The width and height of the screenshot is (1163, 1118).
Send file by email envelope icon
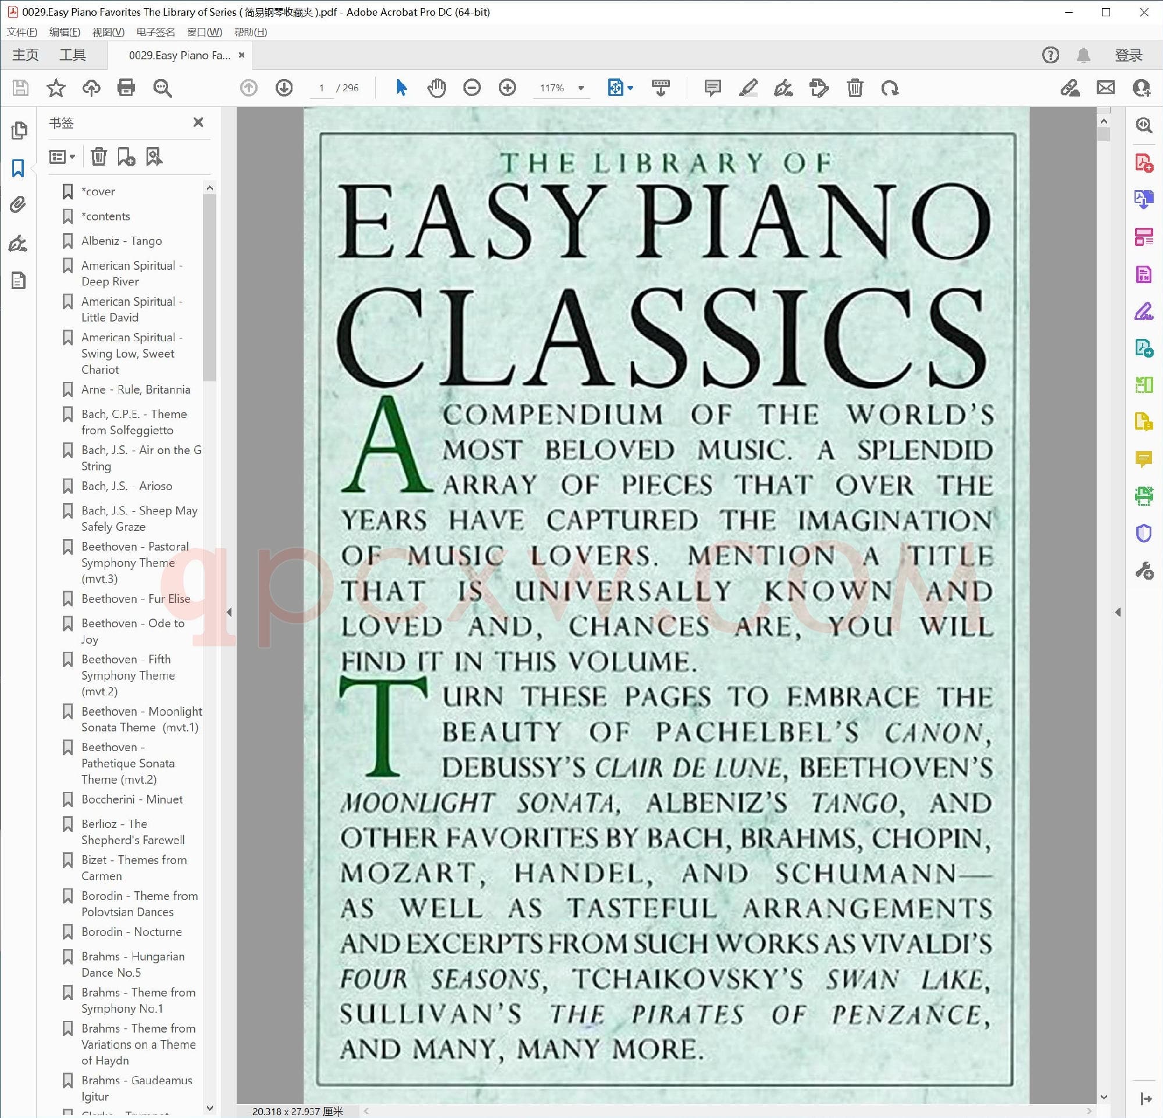click(1105, 88)
